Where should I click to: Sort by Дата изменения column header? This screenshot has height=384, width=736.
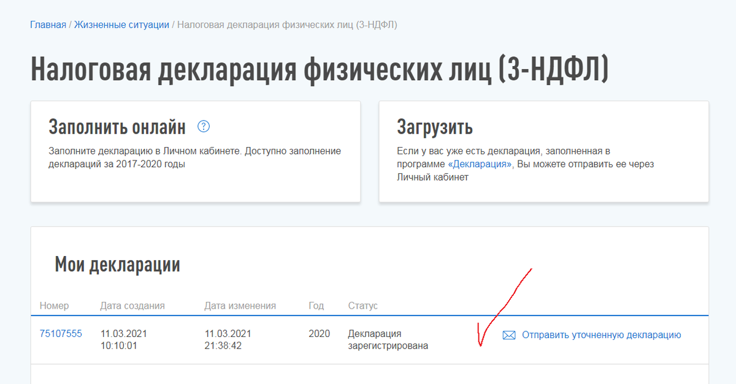[240, 306]
